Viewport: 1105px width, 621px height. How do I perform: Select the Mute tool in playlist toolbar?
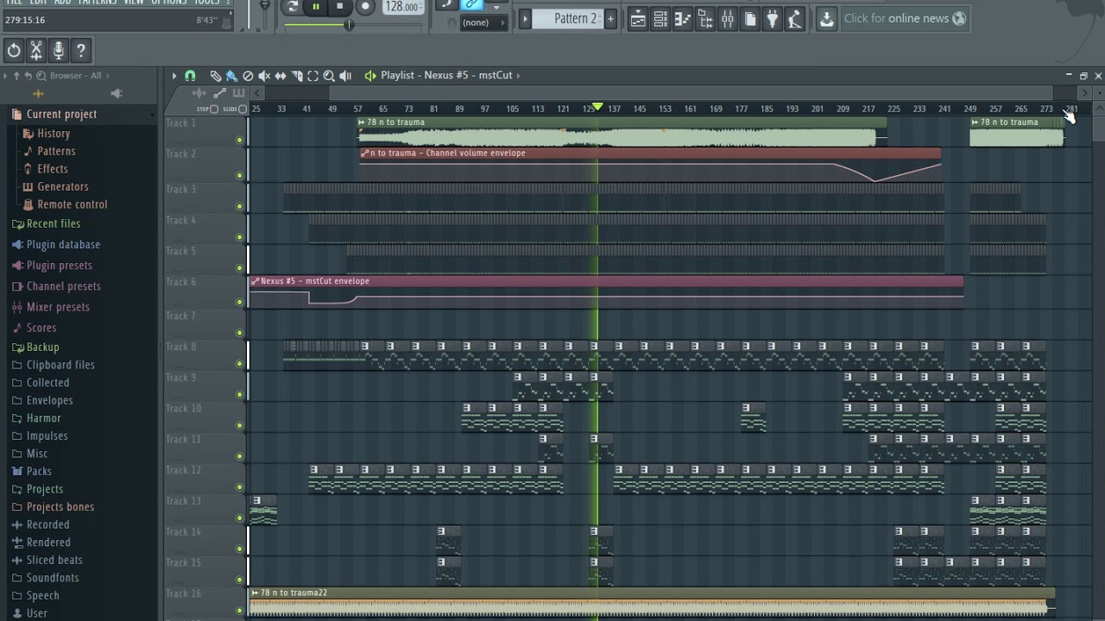pyautogui.click(x=264, y=76)
